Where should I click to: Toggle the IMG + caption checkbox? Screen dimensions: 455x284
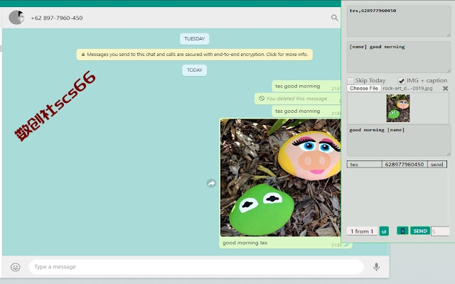pos(401,81)
